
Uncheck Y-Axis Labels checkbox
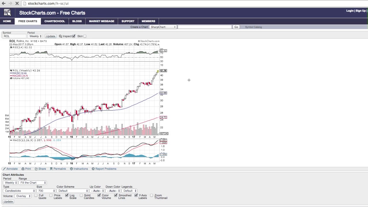click(136, 195)
